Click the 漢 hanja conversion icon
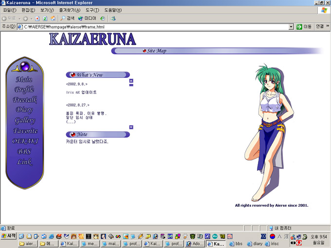This screenshot has height=248, width=331. pyautogui.click(x=286, y=236)
